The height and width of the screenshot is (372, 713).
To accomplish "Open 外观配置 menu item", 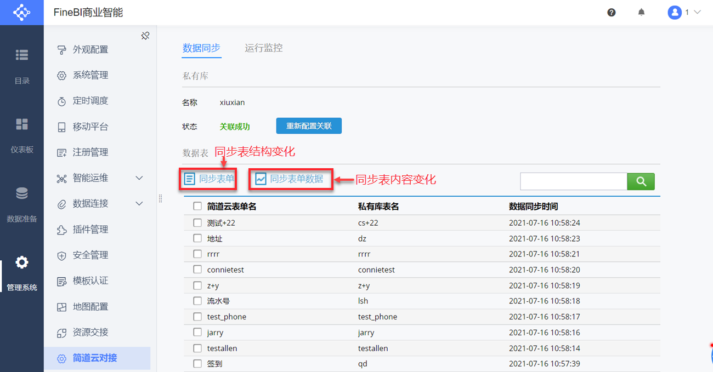I will 90,50.
